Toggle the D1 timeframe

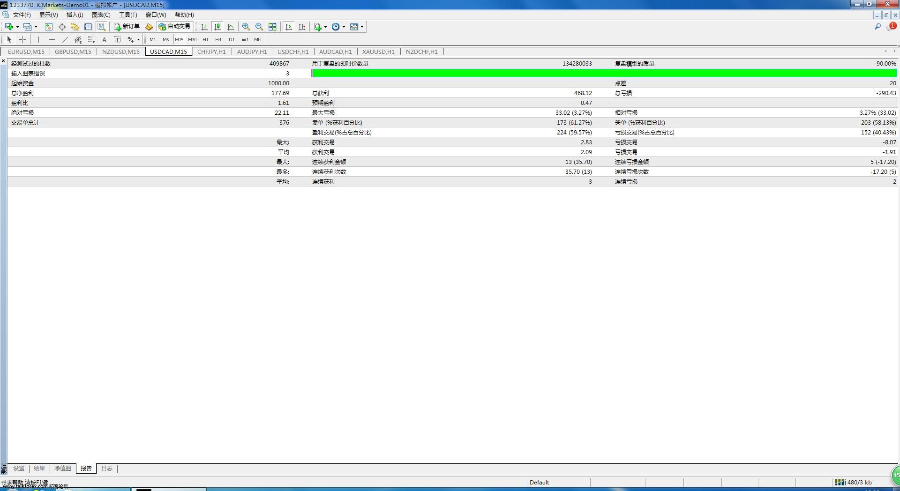(232, 39)
